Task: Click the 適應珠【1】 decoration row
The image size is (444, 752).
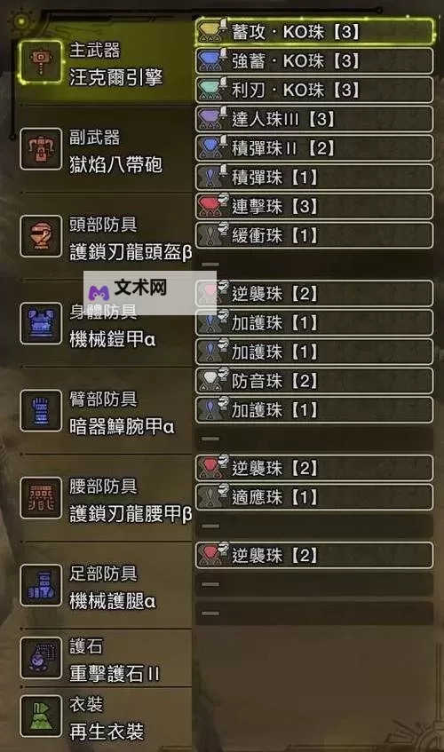Action: point(314,497)
